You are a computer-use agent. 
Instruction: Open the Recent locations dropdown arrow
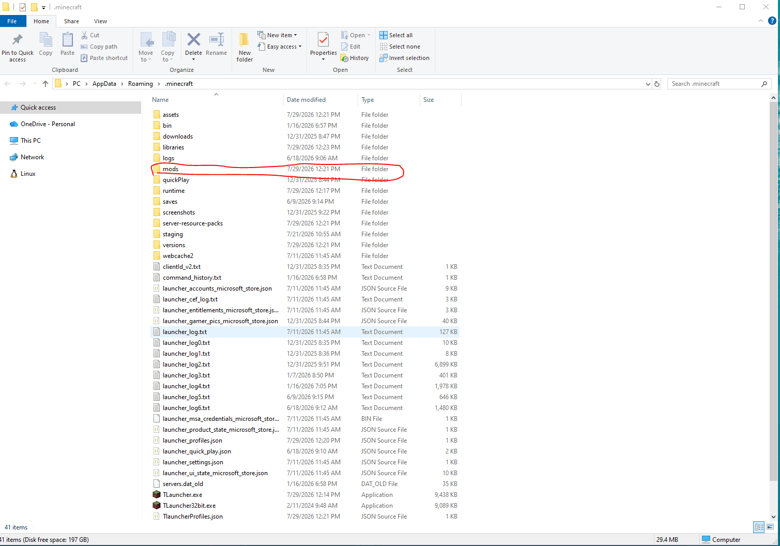point(35,84)
